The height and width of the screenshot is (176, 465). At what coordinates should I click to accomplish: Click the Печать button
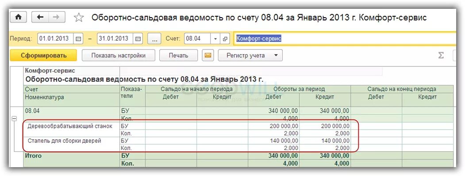(x=179, y=55)
